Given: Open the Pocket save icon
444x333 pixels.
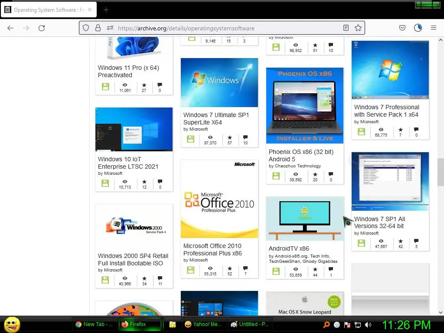Looking at the screenshot, I should pyautogui.click(x=402, y=28).
